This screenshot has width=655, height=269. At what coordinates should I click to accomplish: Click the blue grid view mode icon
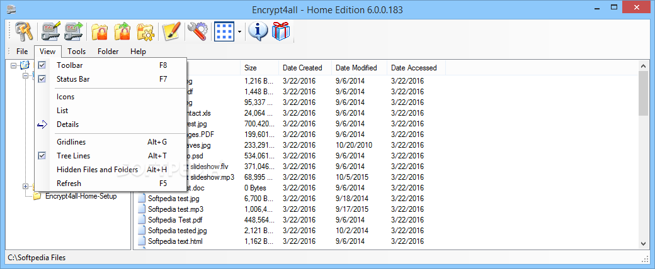224,31
